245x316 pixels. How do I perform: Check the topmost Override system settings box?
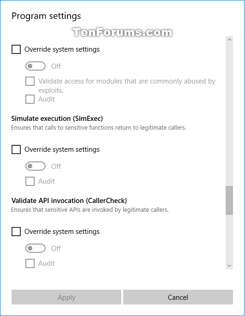[16, 49]
